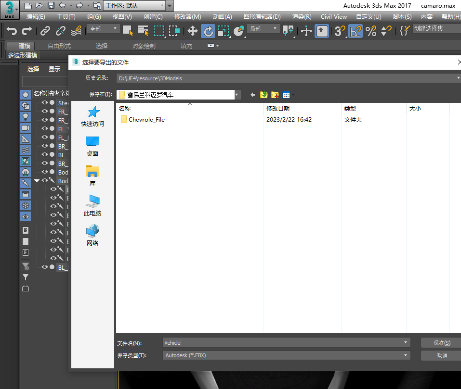The width and height of the screenshot is (461, 389).
Task: Select the Link tool chain icon
Action: (45, 31)
